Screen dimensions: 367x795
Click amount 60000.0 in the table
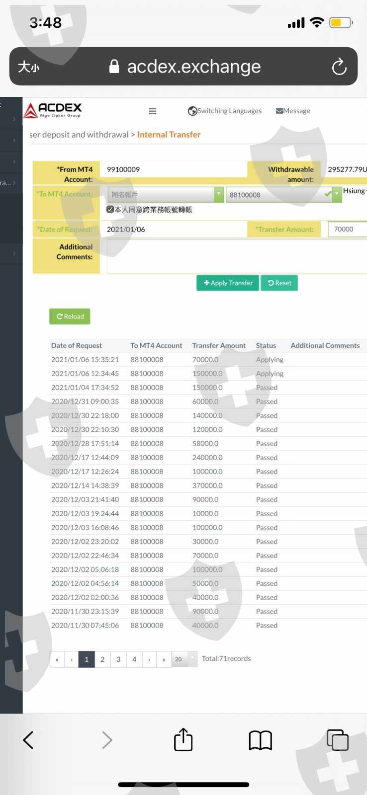(x=205, y=401)
